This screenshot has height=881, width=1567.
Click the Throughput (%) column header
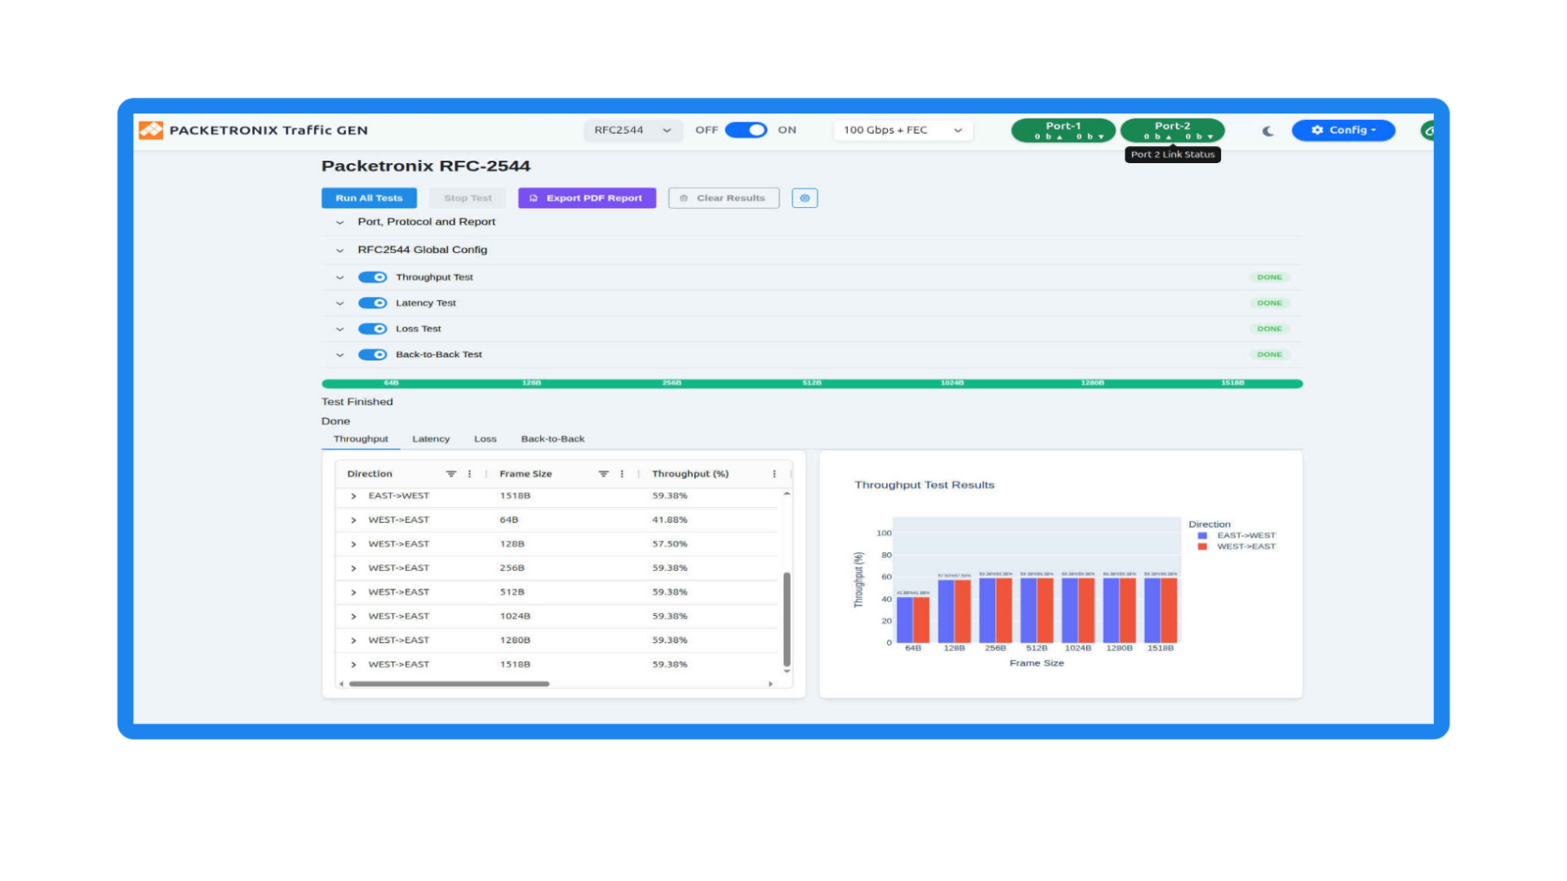[690, 474]
